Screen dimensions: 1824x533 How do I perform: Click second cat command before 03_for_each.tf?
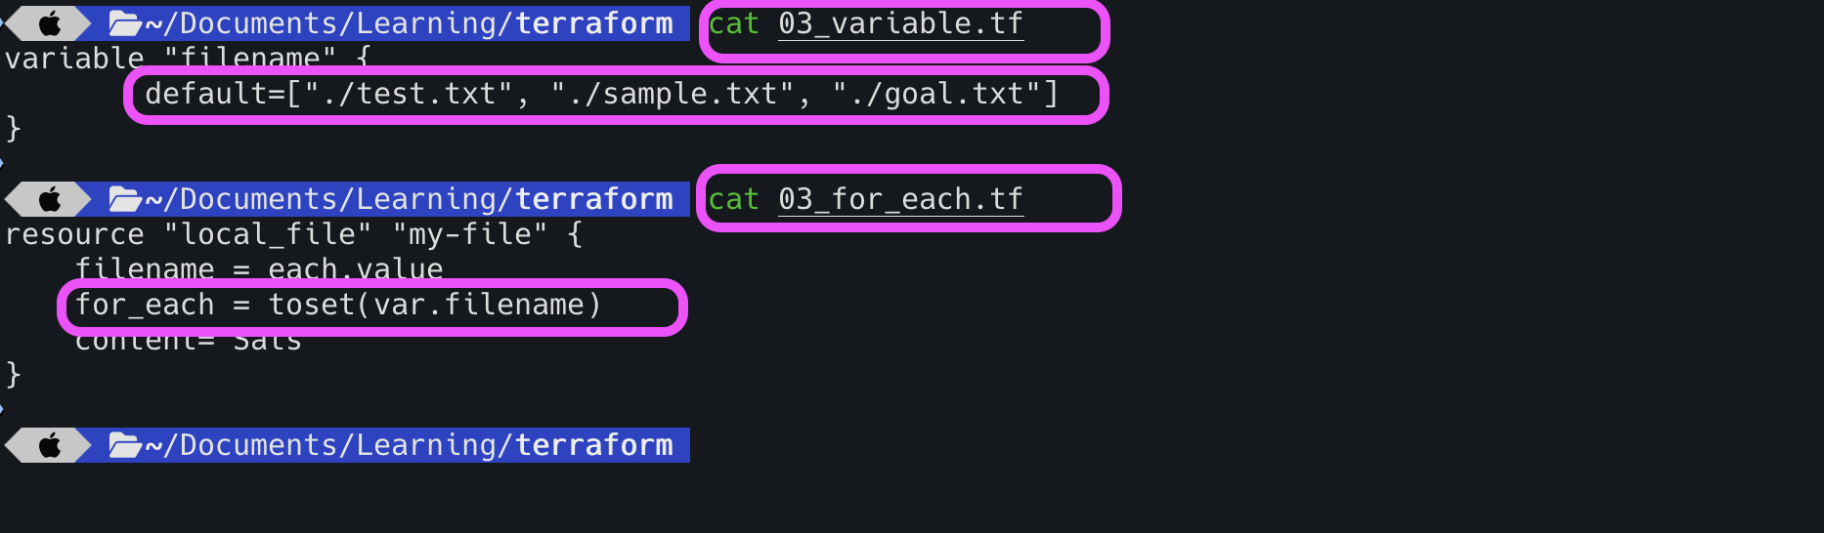[733, 199]
